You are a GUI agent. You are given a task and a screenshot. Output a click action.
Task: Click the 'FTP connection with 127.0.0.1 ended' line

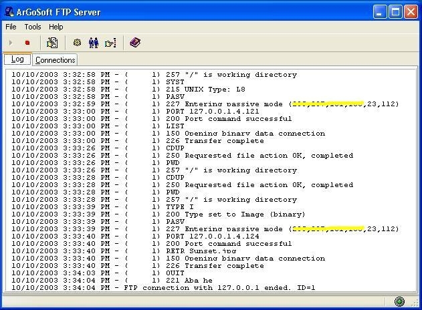(163, 288)
